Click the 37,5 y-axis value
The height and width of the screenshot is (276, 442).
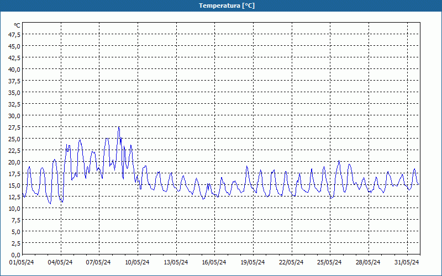tap(15, 81)
